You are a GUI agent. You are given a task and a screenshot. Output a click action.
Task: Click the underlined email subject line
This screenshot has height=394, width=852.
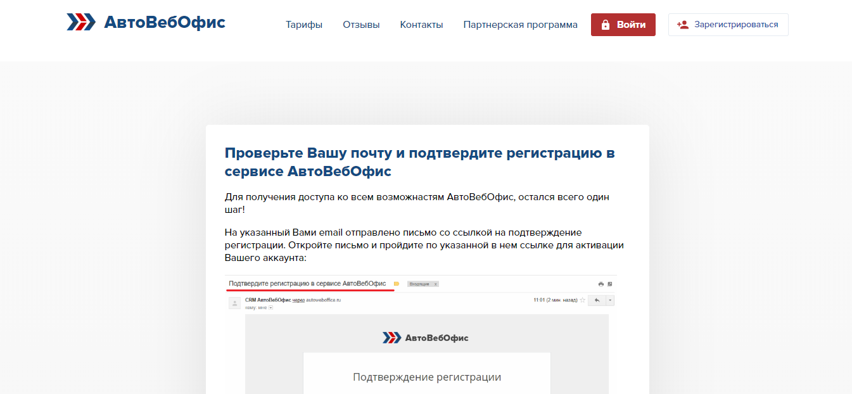[x=307, y=283]
